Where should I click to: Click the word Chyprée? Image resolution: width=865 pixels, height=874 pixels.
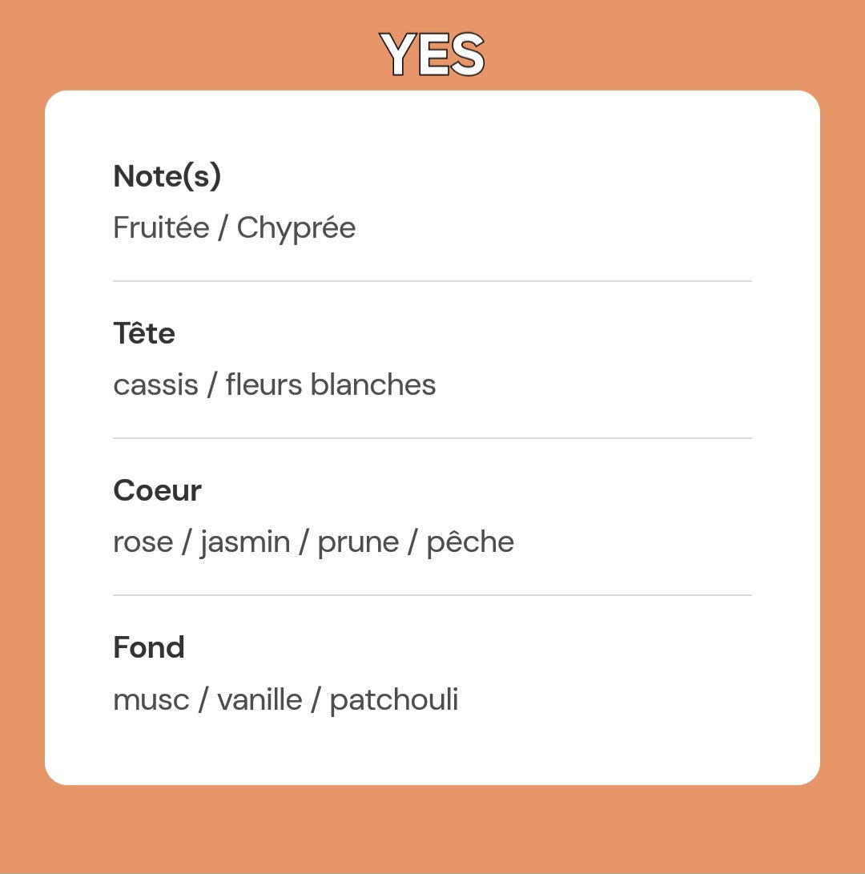[x=296, y=228]
